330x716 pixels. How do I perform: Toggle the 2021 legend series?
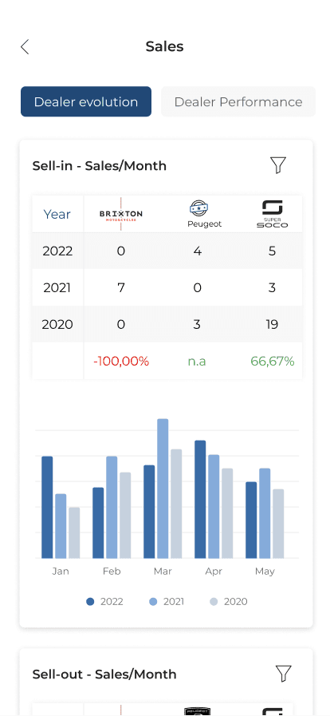click(x=167, y=602)
